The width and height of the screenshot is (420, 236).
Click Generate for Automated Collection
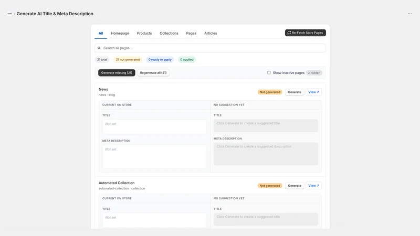pyautogui.click(x=295, y=186)
